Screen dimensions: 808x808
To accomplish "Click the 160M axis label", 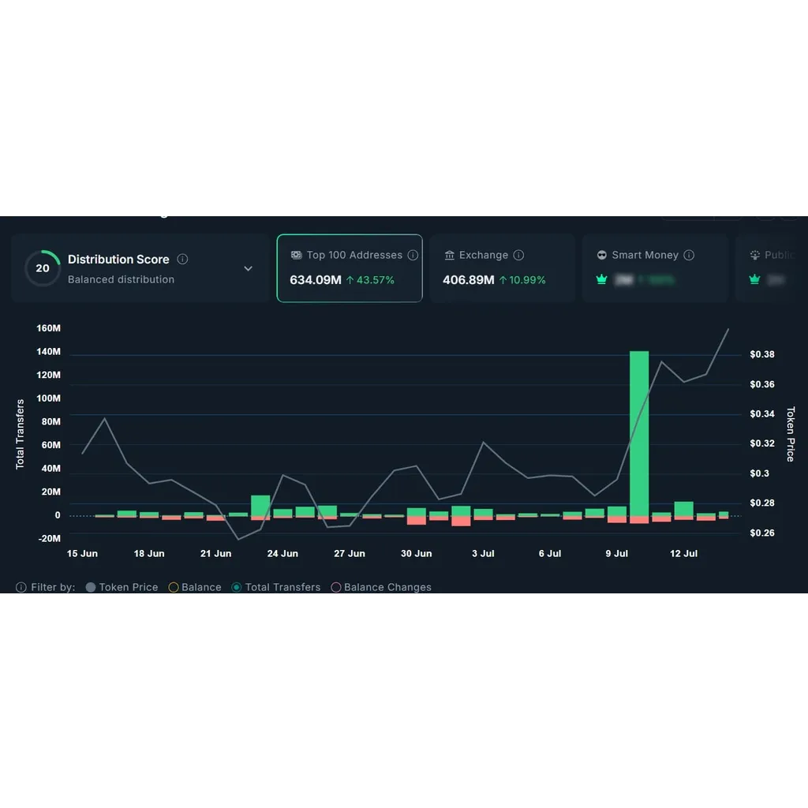I will click(x=48, y=328).
